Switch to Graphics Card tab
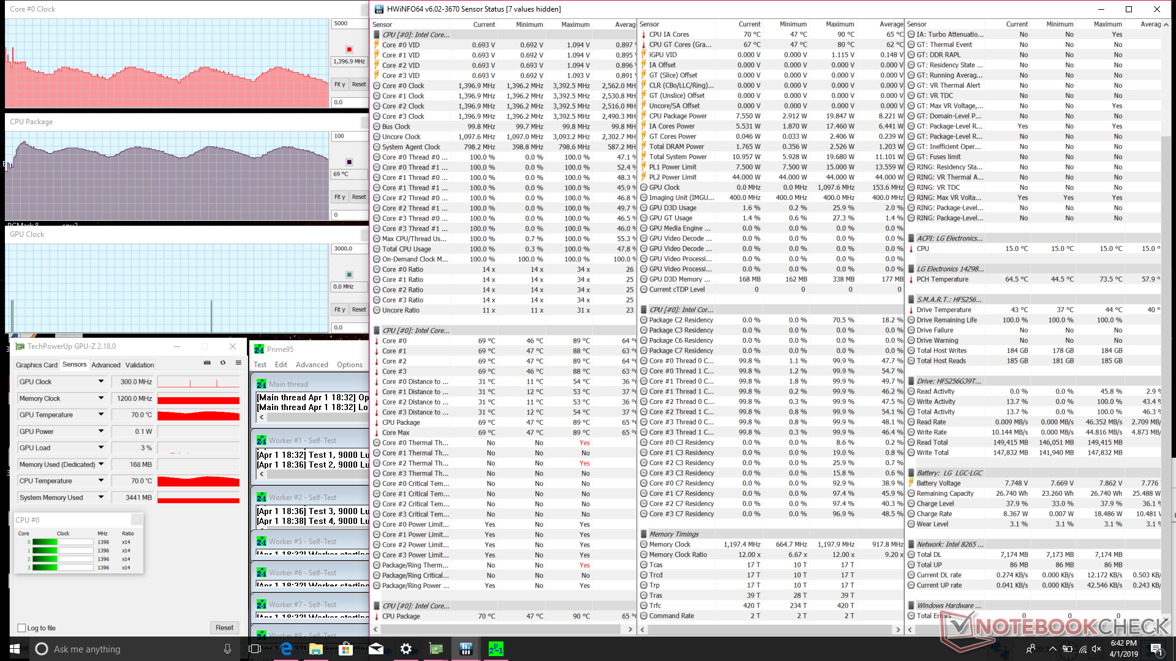The height and width of the screenshot is (661, 1176). [x=37, y=365]
